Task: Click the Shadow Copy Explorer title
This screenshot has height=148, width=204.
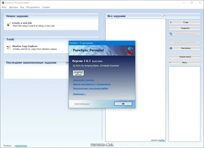Action: tap(25, 46)
